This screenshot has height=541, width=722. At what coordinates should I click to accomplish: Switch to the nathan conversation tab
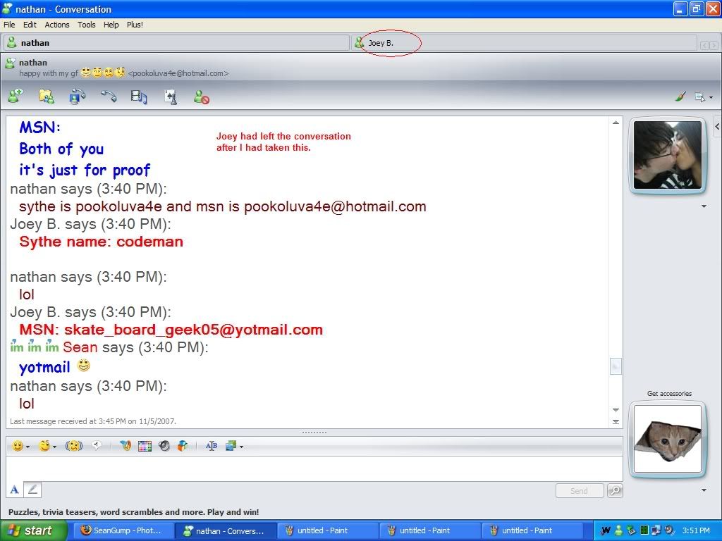pyautogui.click(x=176, y=43)
